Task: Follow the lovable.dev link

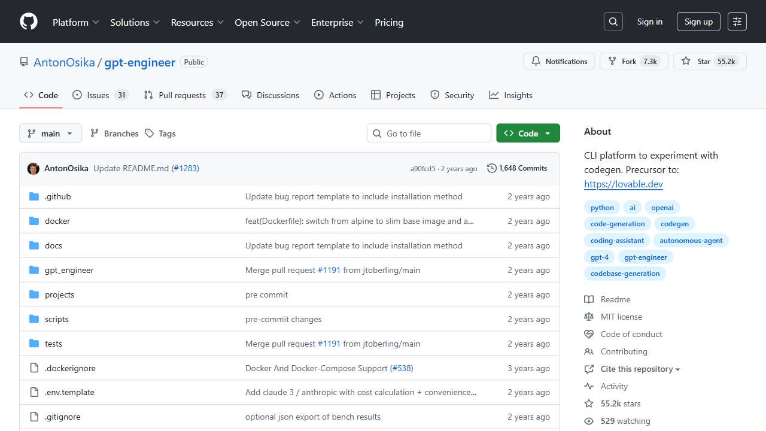Action: coord(623,184)
